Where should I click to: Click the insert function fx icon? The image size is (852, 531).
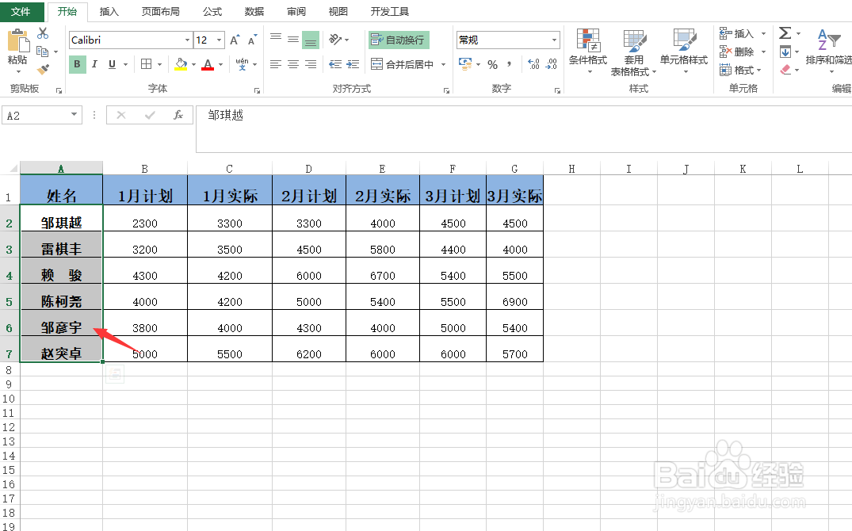click(x=178, y=115)
